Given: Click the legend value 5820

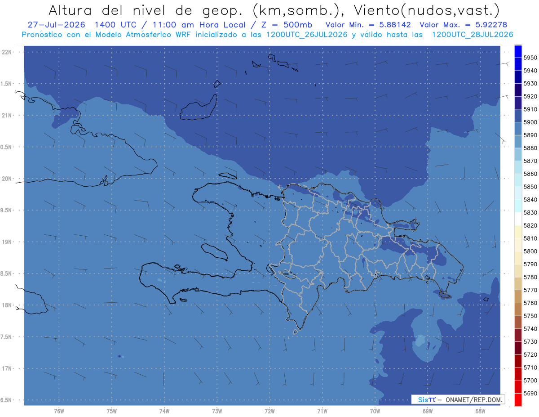Looking at the screenshot, I should [530, 225].
